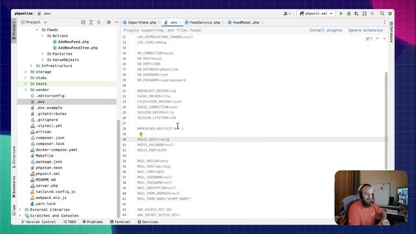
Task: Expand all icon in Project panel
Action: [x=91, y=23]
